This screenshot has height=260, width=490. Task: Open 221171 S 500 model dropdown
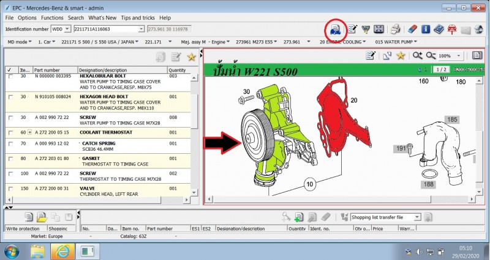(100, 42)
